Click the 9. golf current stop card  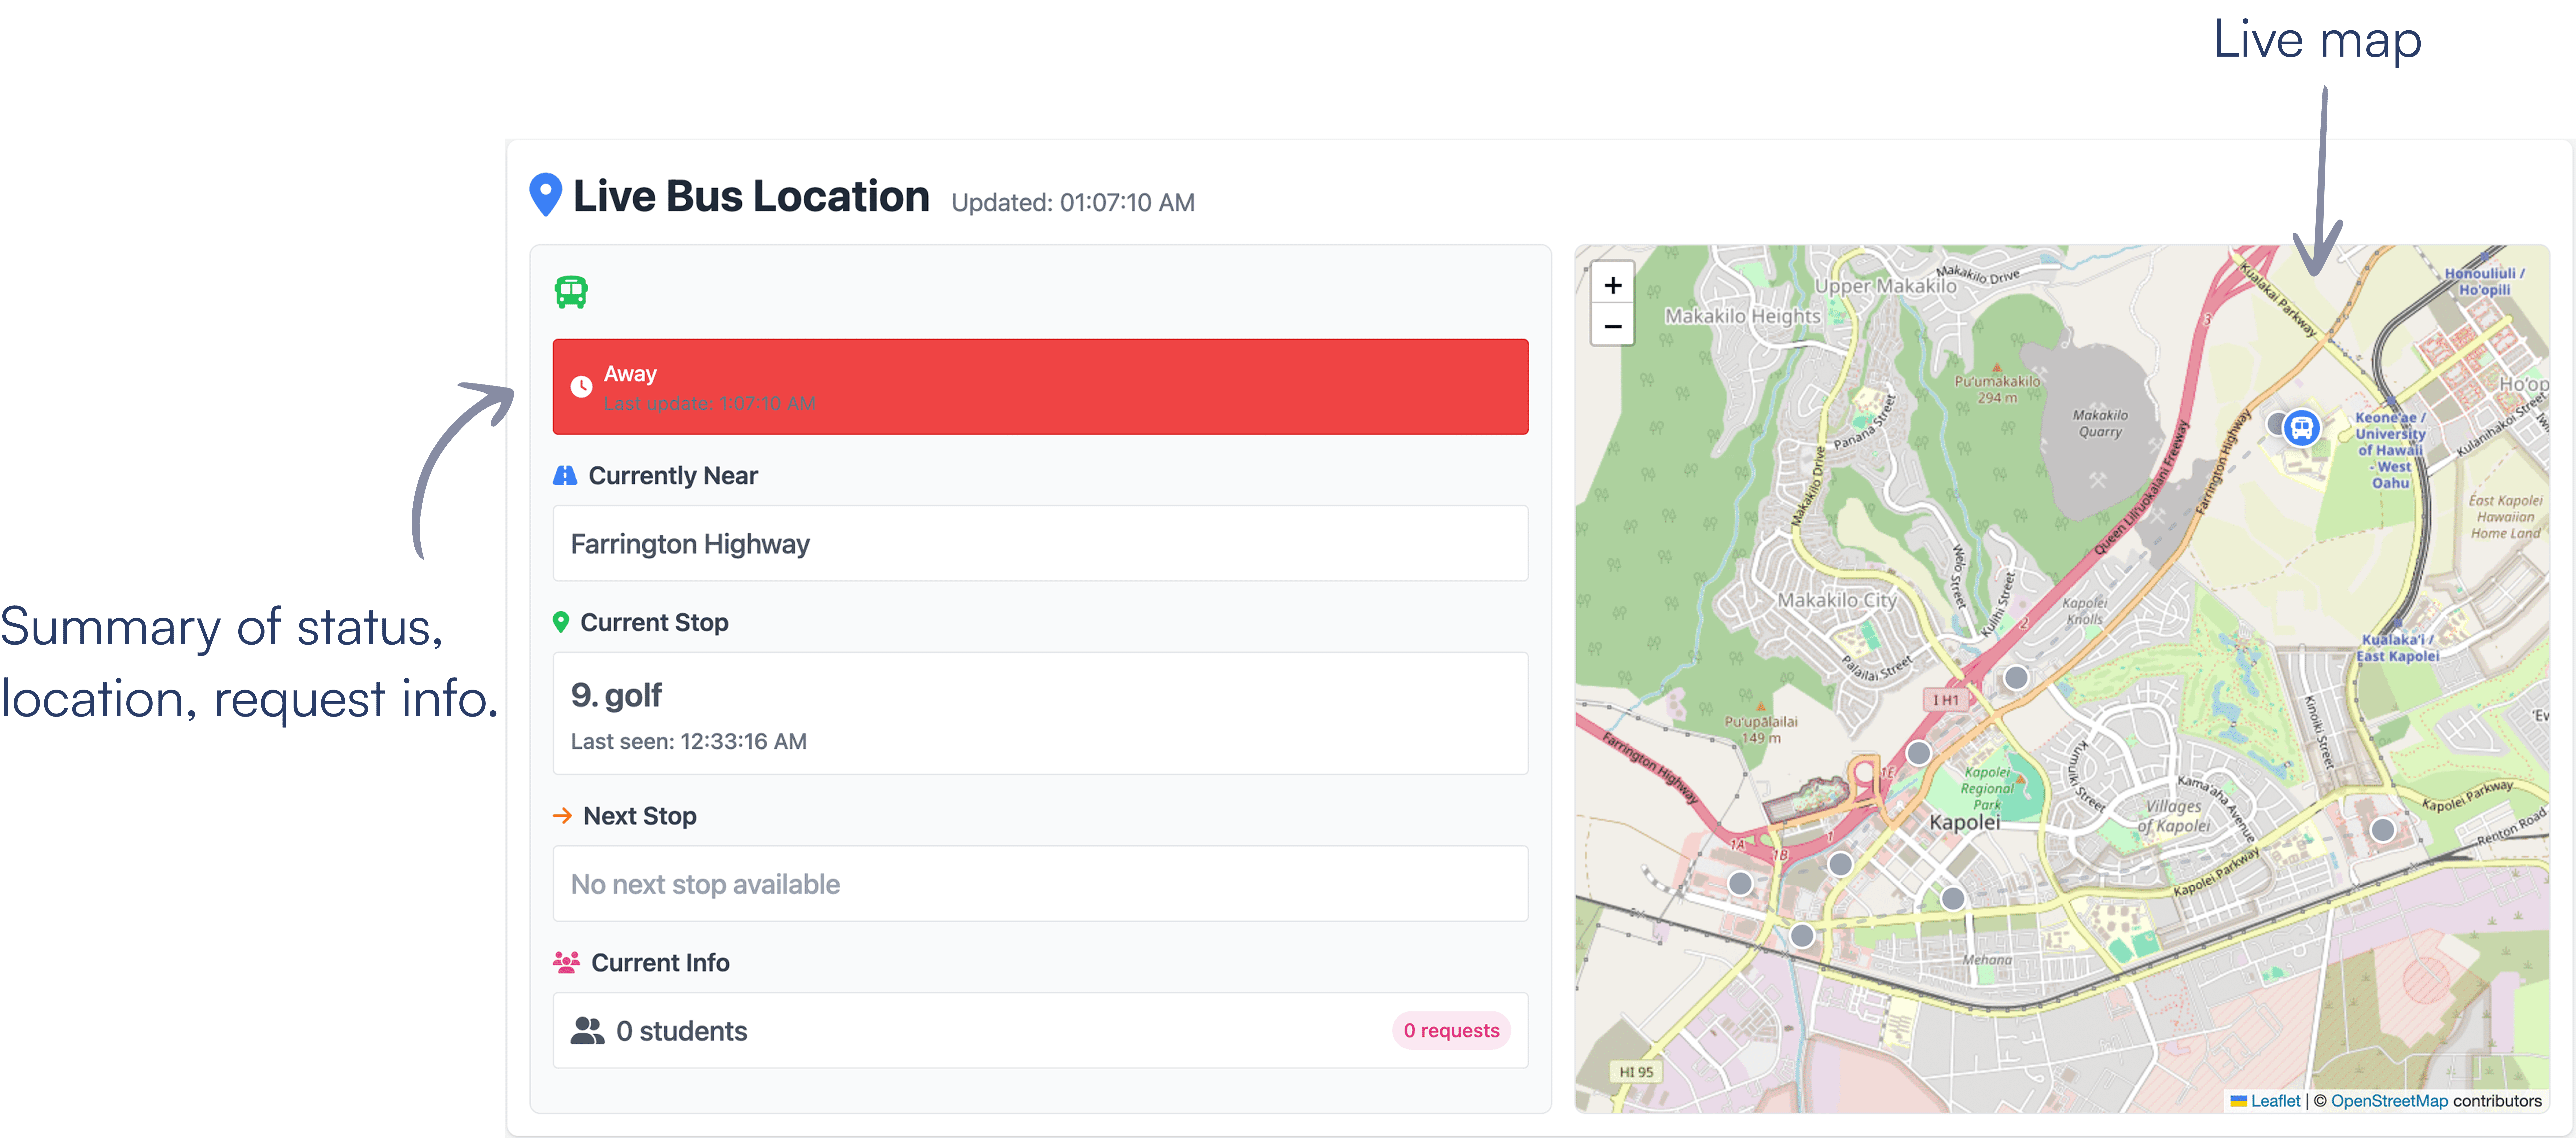tap(1040, 713)
